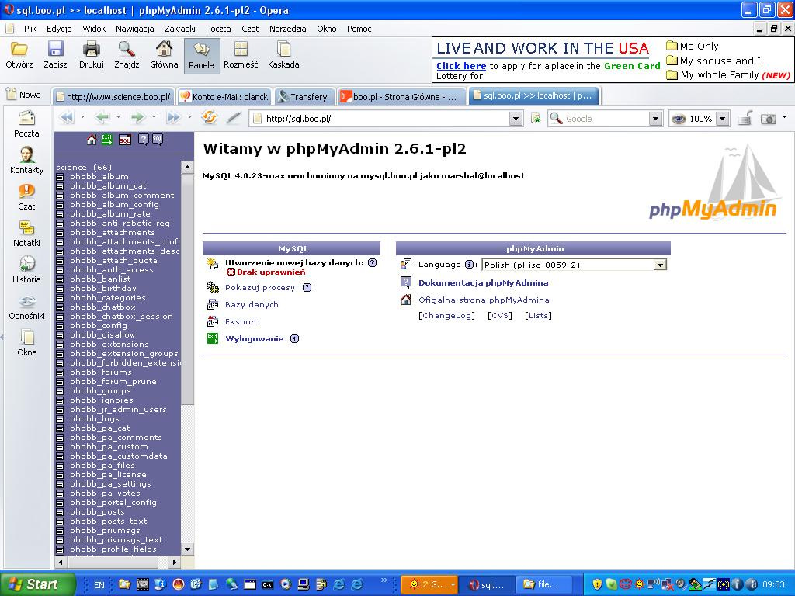
Task: Click the Wylogowanie logout link
Action: pos(254,339)
